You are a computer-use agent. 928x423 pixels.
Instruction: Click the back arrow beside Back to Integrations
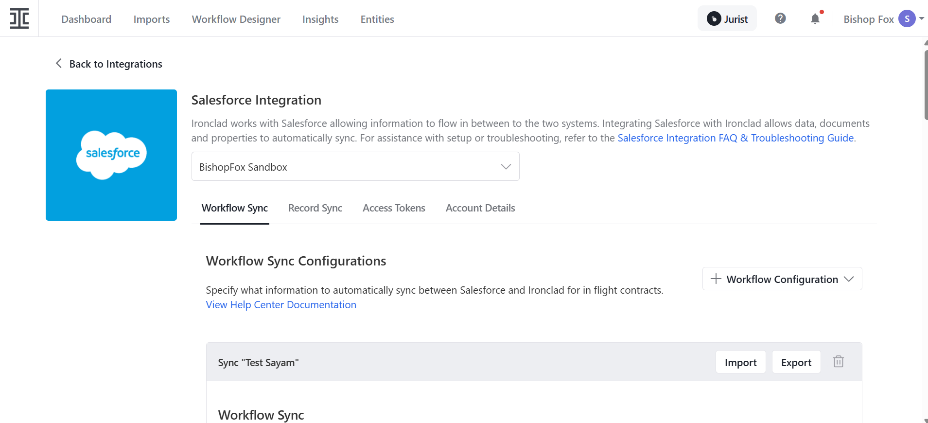pyautogui.click(x=59, y=64)
